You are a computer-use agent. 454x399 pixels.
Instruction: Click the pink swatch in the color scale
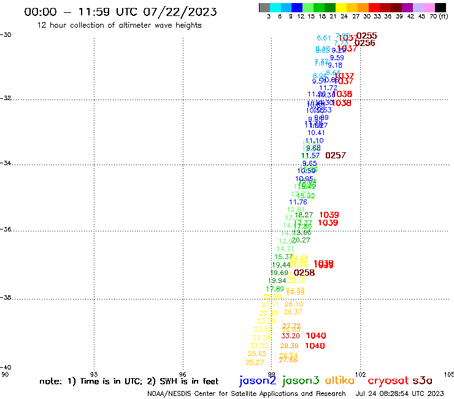(x=429, y=7)
